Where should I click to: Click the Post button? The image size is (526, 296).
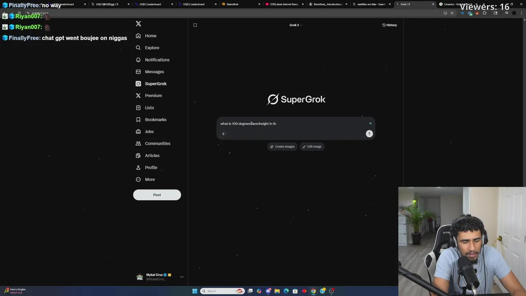pos(157,195)
